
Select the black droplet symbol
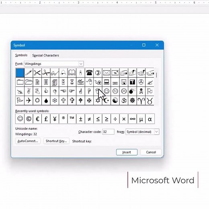[46, 100]
